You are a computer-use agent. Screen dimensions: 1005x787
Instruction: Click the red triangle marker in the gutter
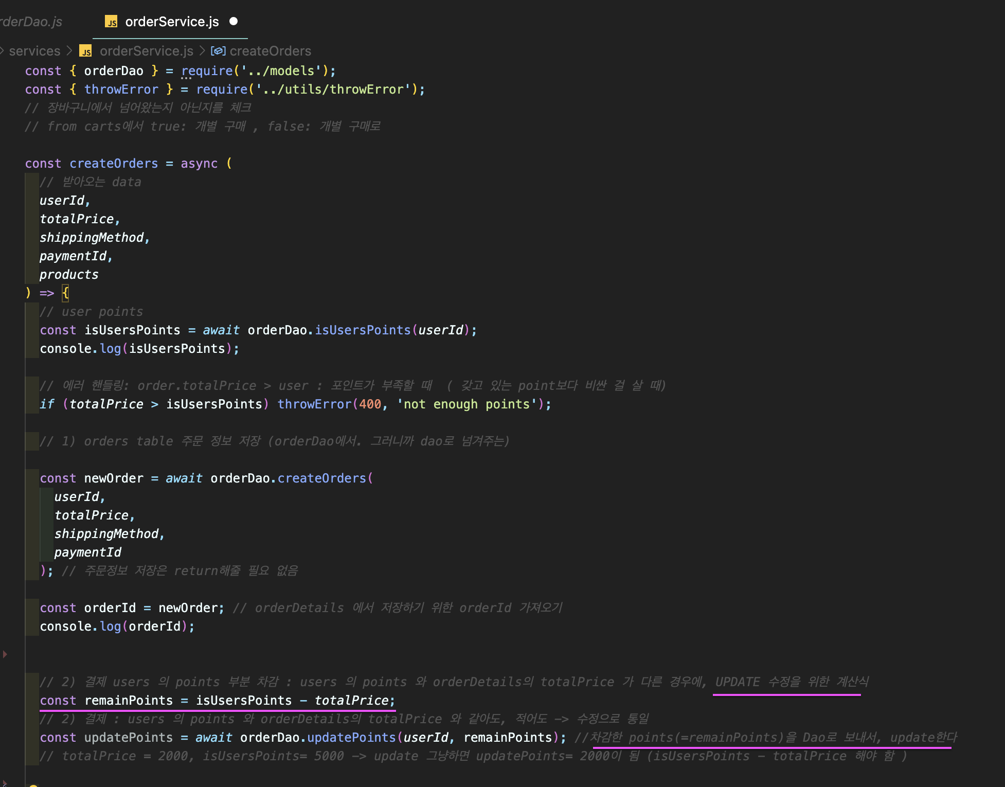coord(5,654)
